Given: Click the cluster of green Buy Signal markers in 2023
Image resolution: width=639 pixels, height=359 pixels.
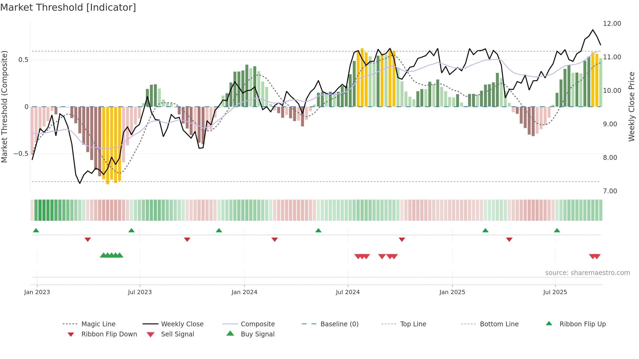Looking at the screenshot, I should click(112, 255).
